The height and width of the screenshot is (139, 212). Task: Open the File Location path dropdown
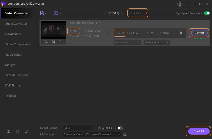tap(92, 134)
